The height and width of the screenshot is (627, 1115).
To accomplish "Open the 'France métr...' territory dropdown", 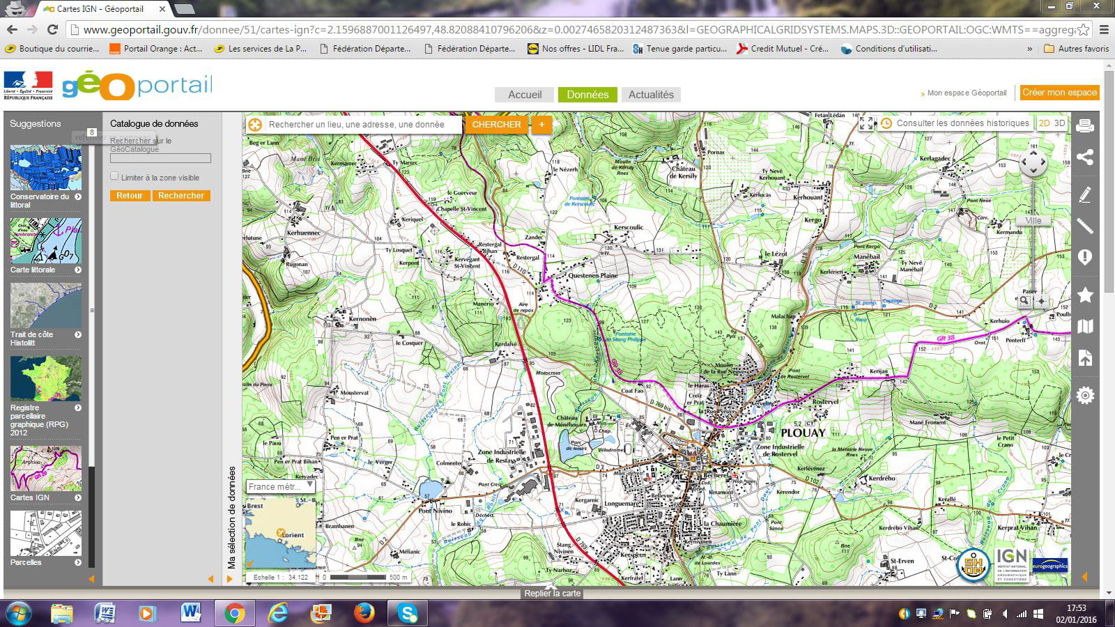I will (280, 486).
